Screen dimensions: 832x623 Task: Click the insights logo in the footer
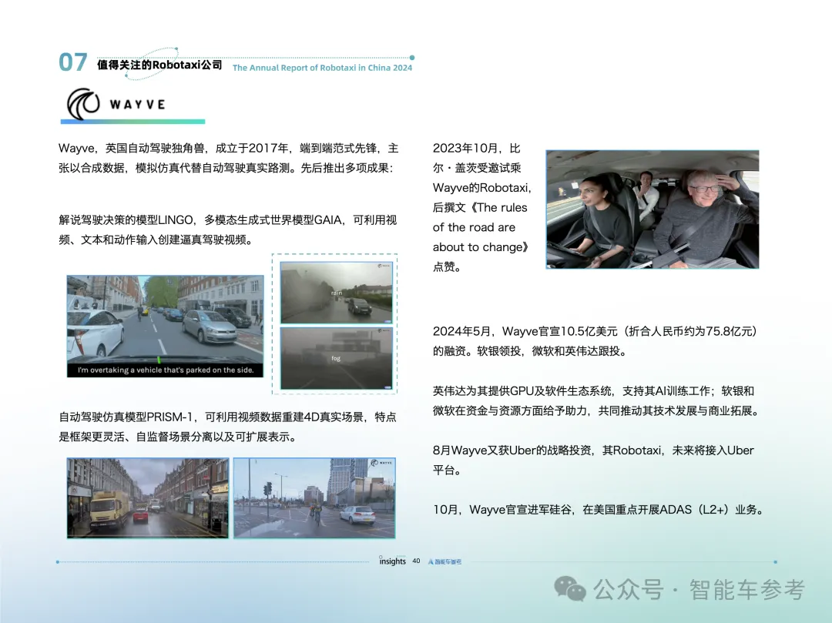393,561
